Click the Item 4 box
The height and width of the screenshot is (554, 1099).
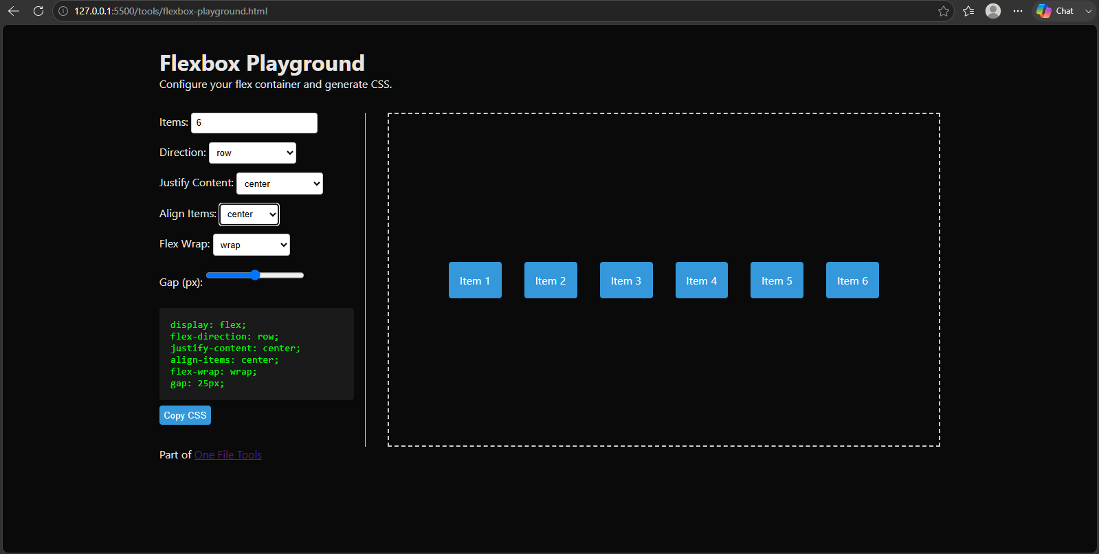tap(702, 280)
